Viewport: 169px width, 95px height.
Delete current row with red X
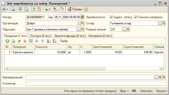[x=25, y=41]
